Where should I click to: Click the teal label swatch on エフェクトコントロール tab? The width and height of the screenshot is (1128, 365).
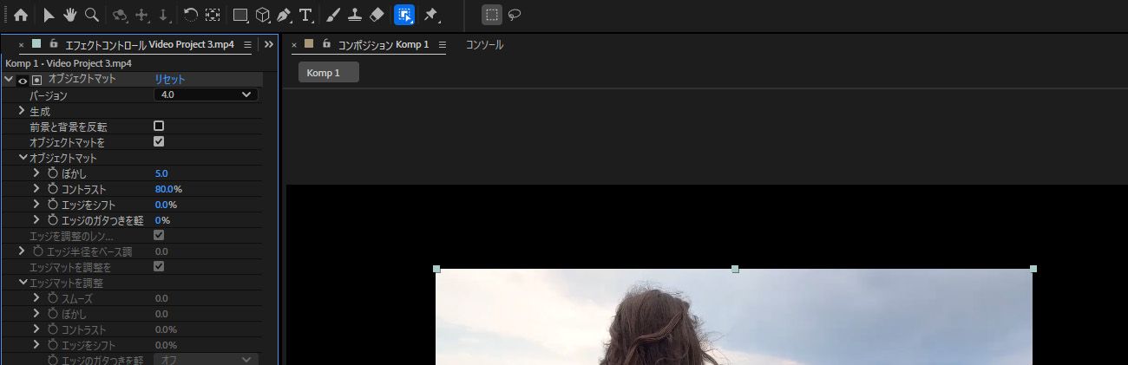click(36, 43)
